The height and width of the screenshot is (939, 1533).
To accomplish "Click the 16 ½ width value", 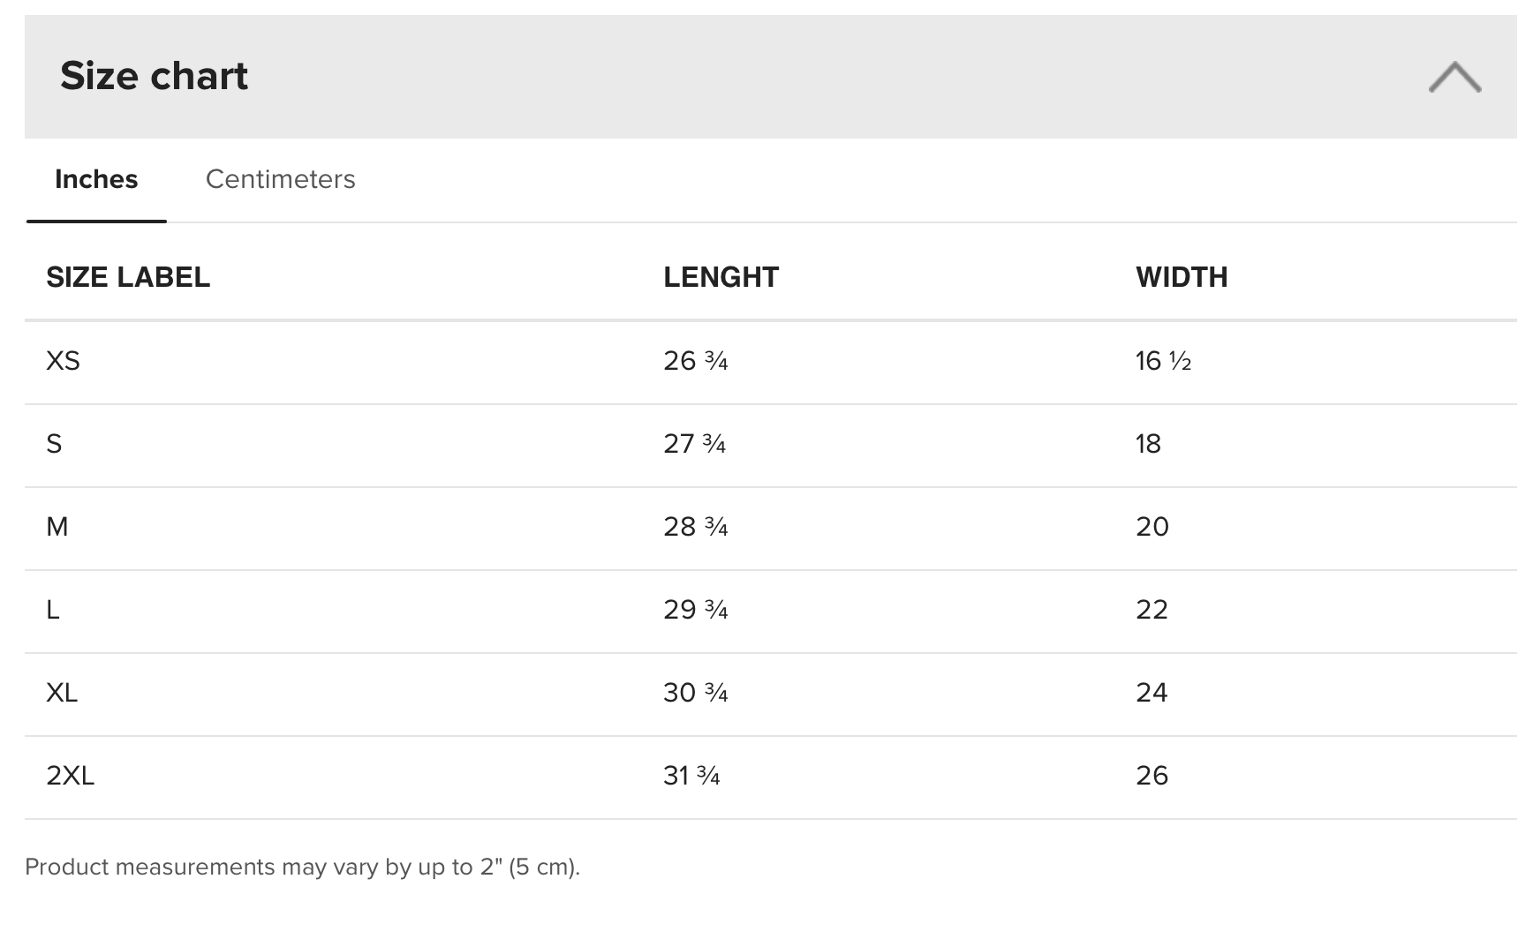I will click(1163, 361).
